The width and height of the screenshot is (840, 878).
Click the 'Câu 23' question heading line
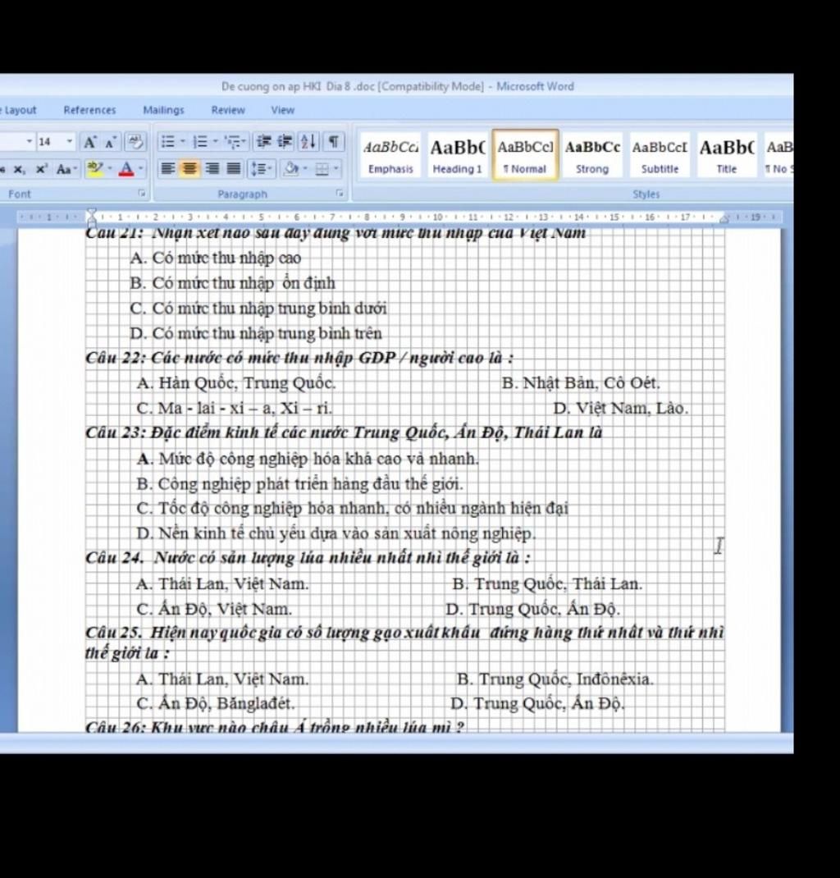344,432
